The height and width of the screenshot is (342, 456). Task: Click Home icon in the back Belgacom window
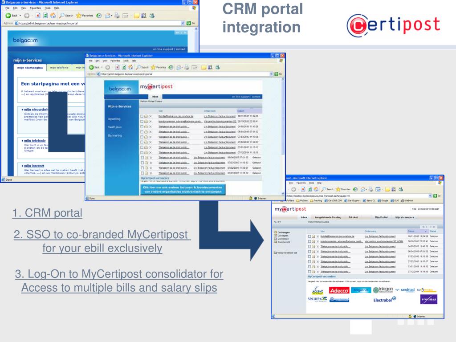[x=53, y=16]
